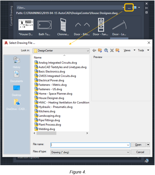
Task: Click the horizontal scrollbar thumb in file list
Action: tap(46, 133)
